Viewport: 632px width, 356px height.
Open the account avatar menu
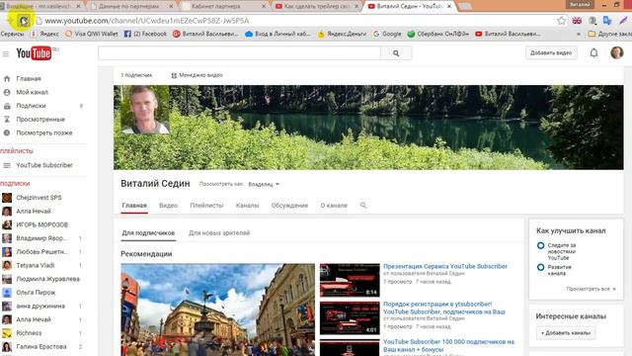[x=616, y=52]
